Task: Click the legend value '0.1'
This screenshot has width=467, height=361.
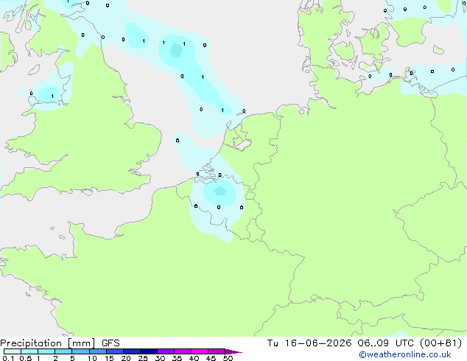Action: (x=8, y=358)
